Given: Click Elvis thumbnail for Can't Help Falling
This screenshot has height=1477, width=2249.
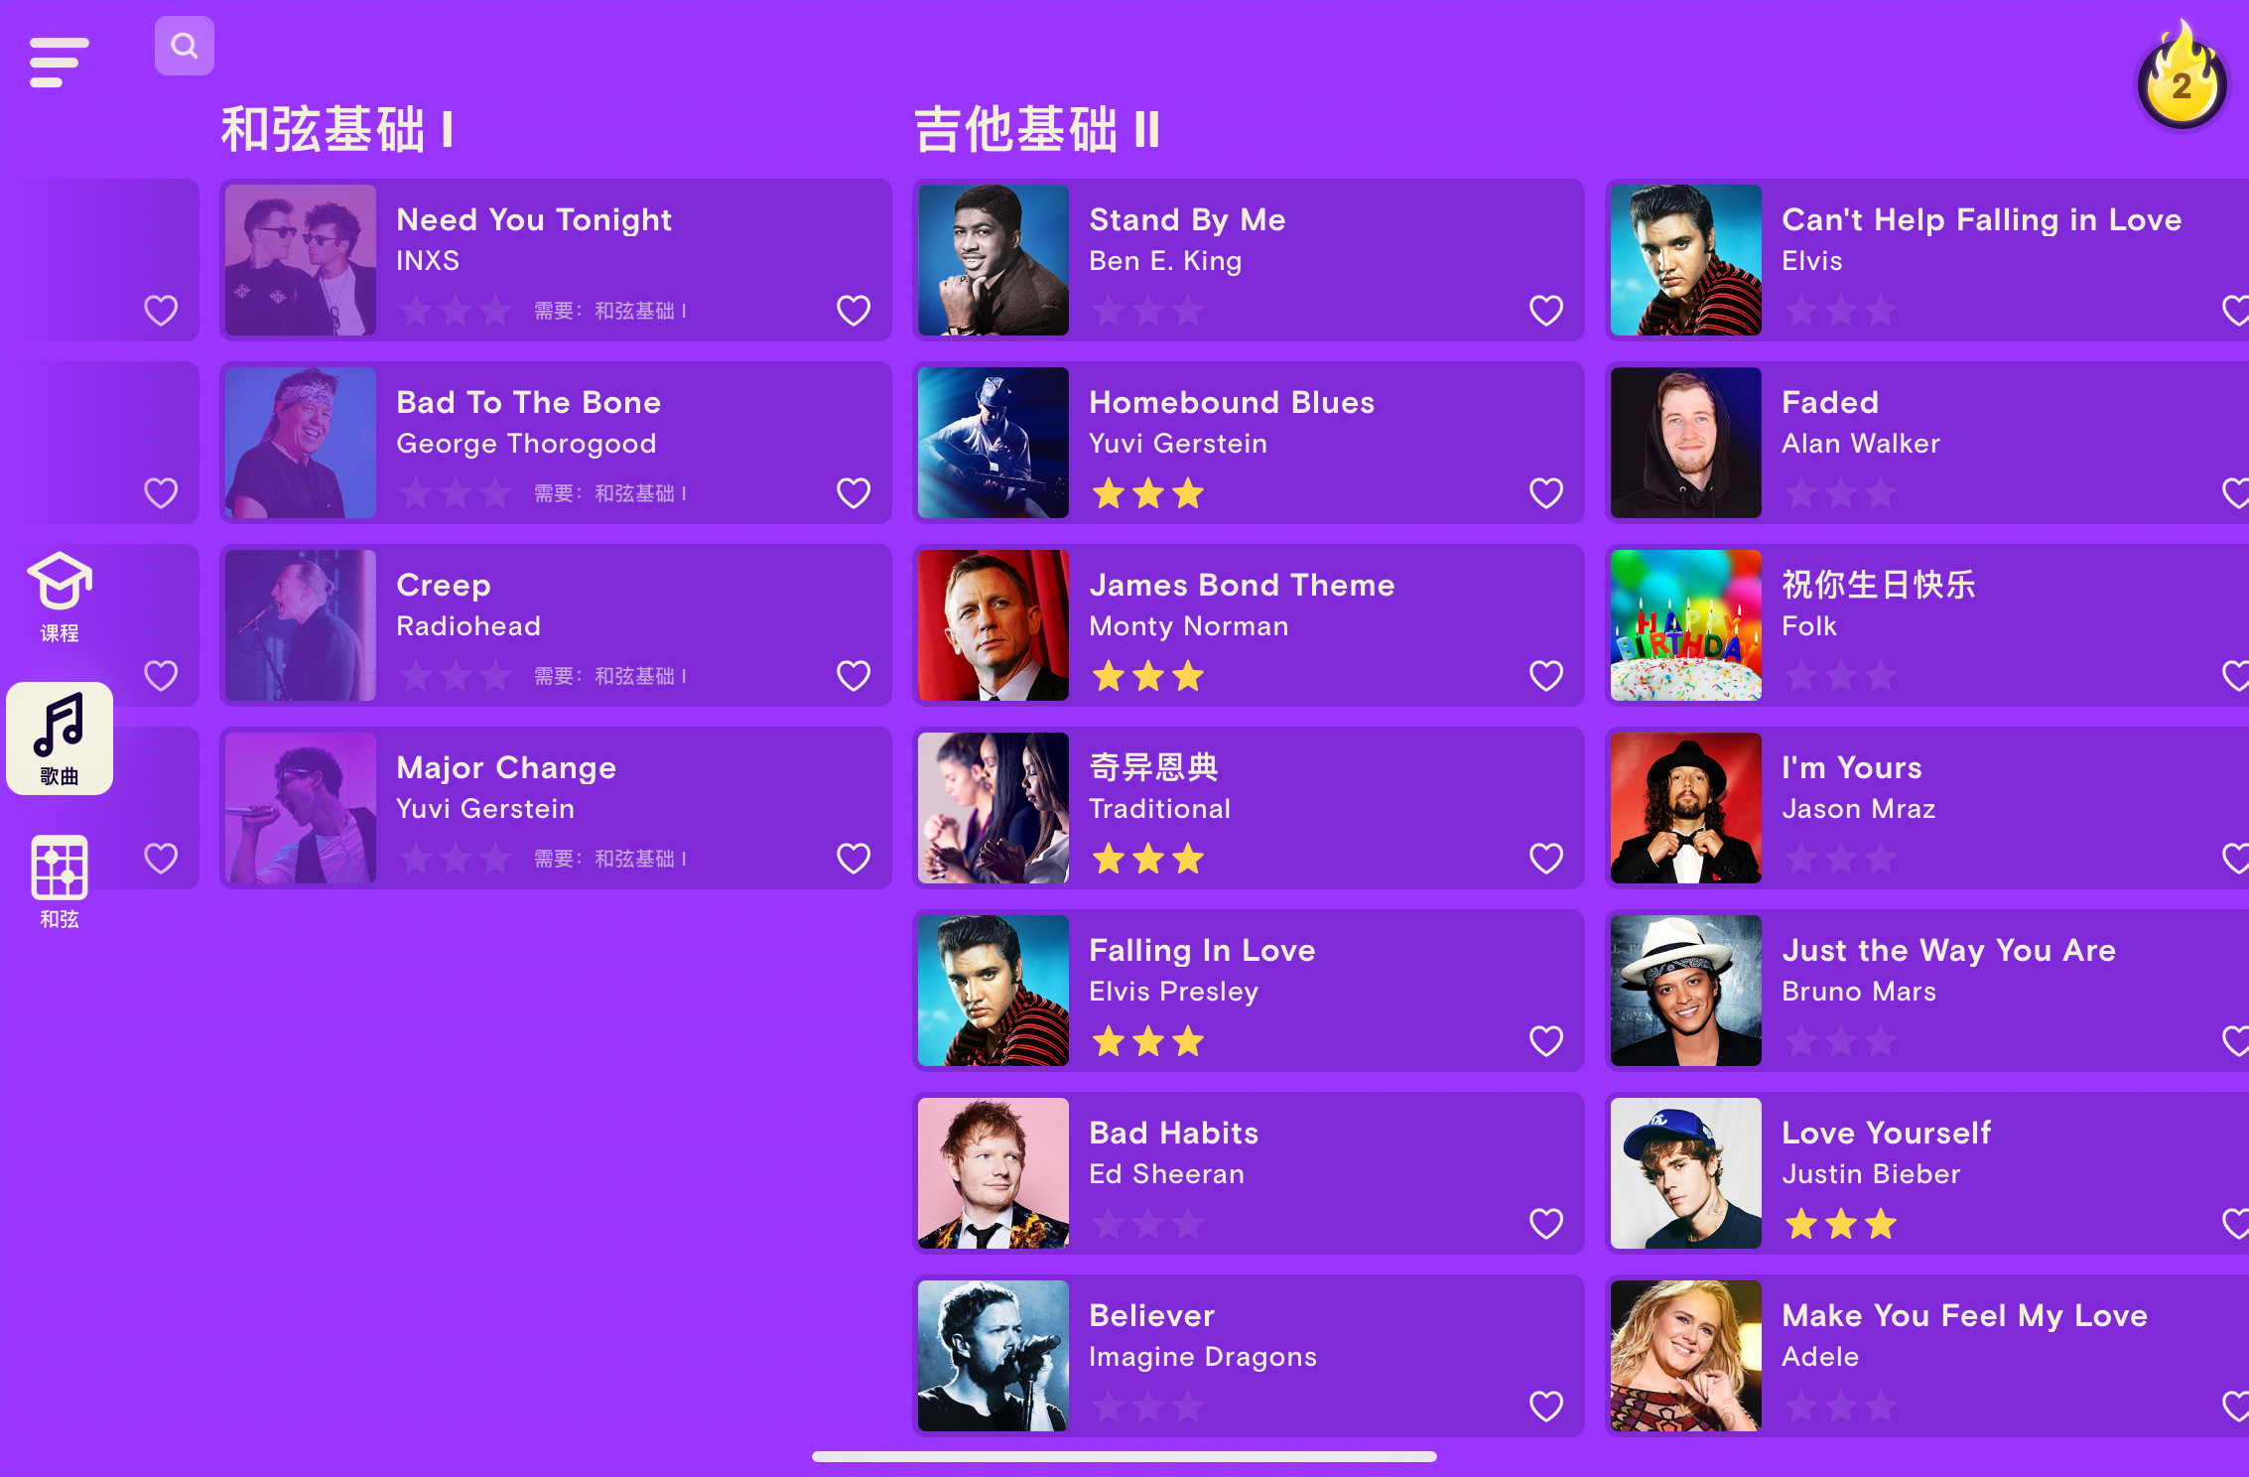Looking at the screenshot, I should tap(1686, 260).
